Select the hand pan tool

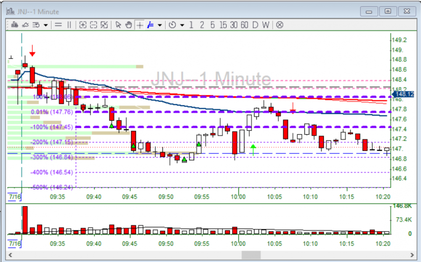tap(129, 25)
